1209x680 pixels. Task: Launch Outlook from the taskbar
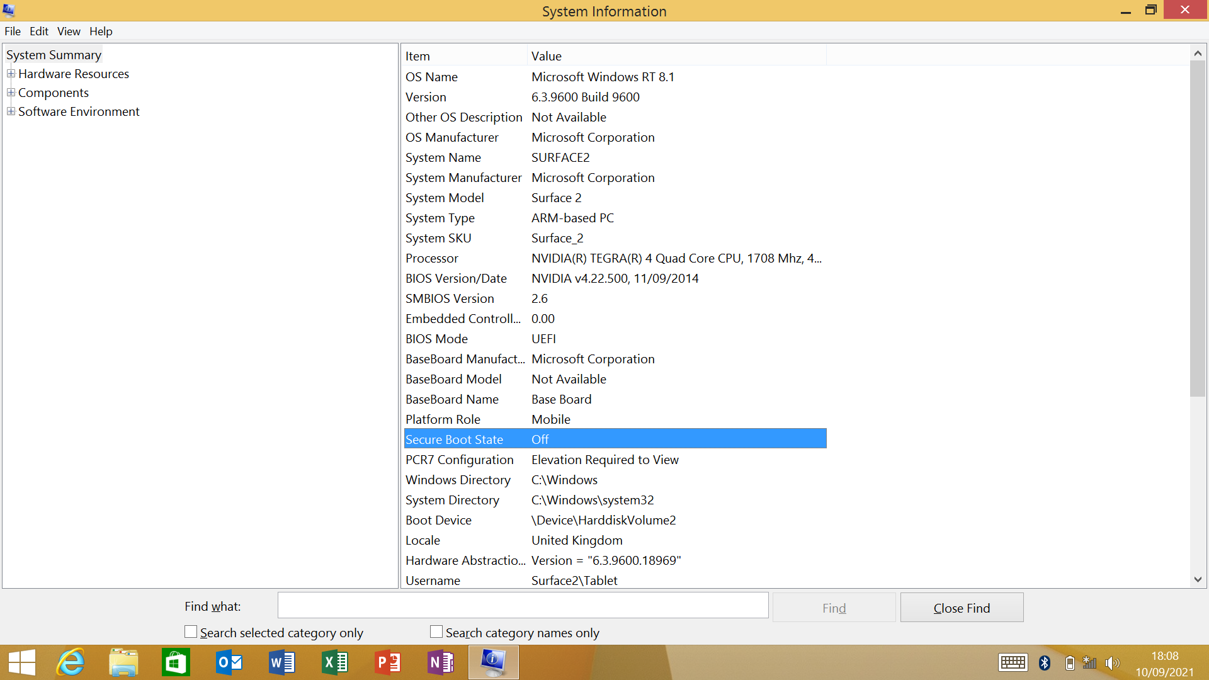tap(229, 662)
